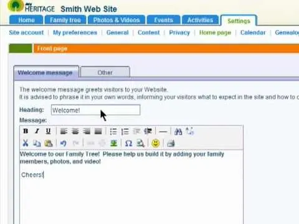Go to Site account settings
The height and width of the screenshot is (224, 299).
[26, 32]
